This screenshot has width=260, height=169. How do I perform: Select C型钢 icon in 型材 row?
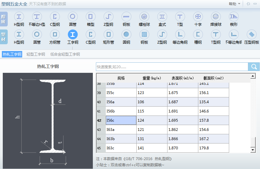pyautogui.click(x=91, y=34)
